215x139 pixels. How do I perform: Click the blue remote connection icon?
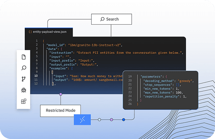[x=82, y=120]
